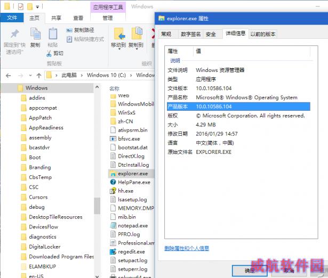Screen dimensions: 328x278
Task: Click navigation pane scroll up arrow
Action: click(97, 87)
